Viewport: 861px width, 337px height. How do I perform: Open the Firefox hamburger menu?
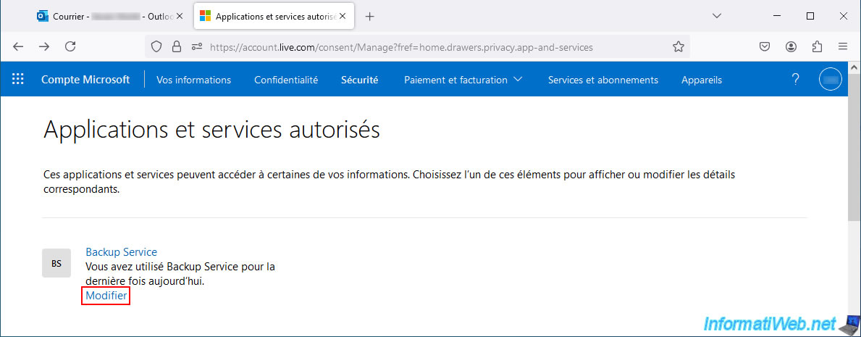point(843,46)
